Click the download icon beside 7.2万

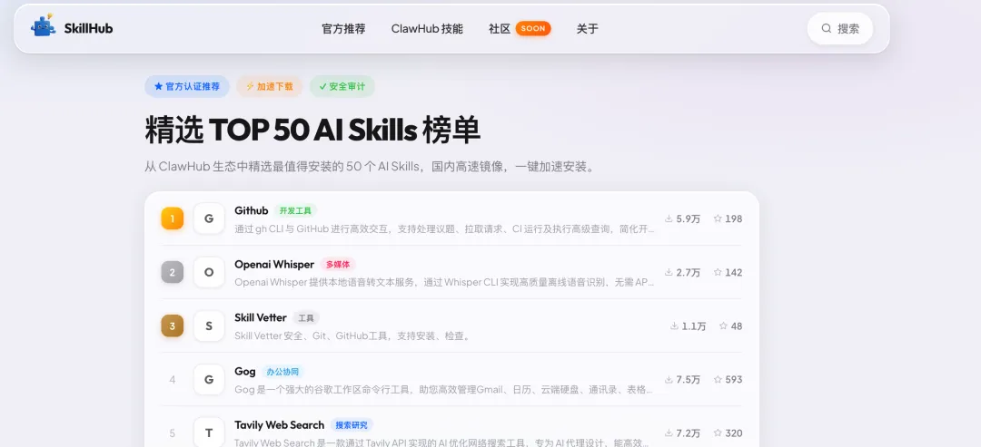point(669,433)
